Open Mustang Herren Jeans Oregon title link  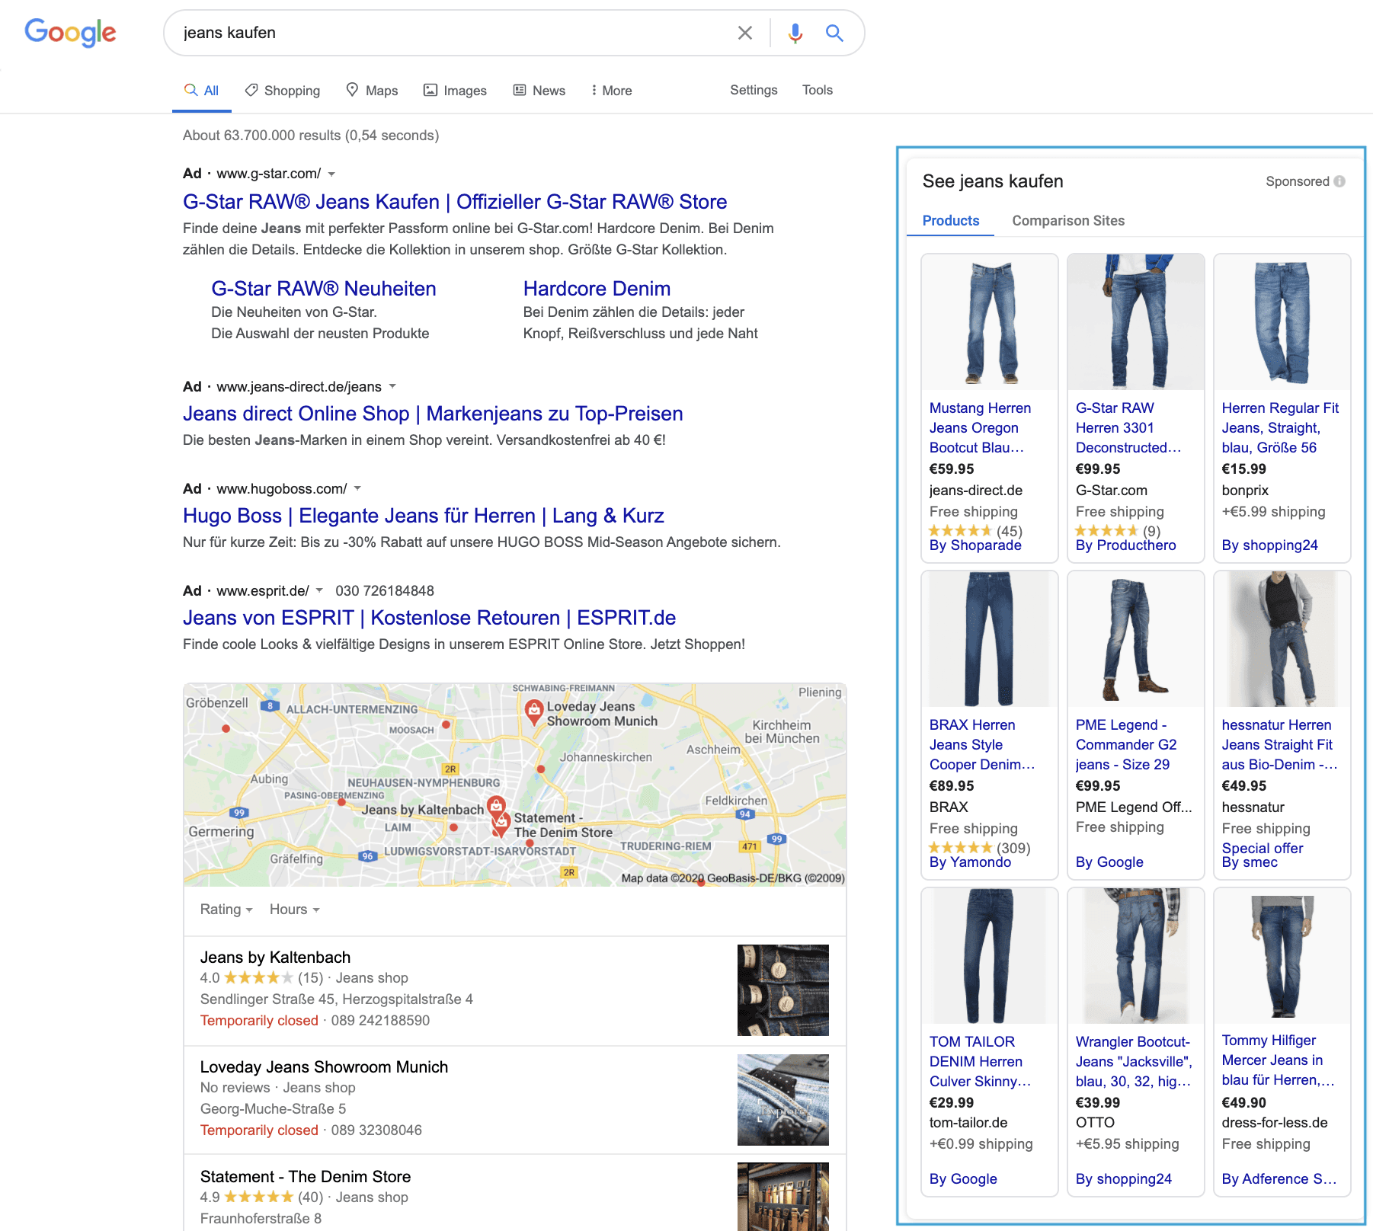click(x=980, y=428)
